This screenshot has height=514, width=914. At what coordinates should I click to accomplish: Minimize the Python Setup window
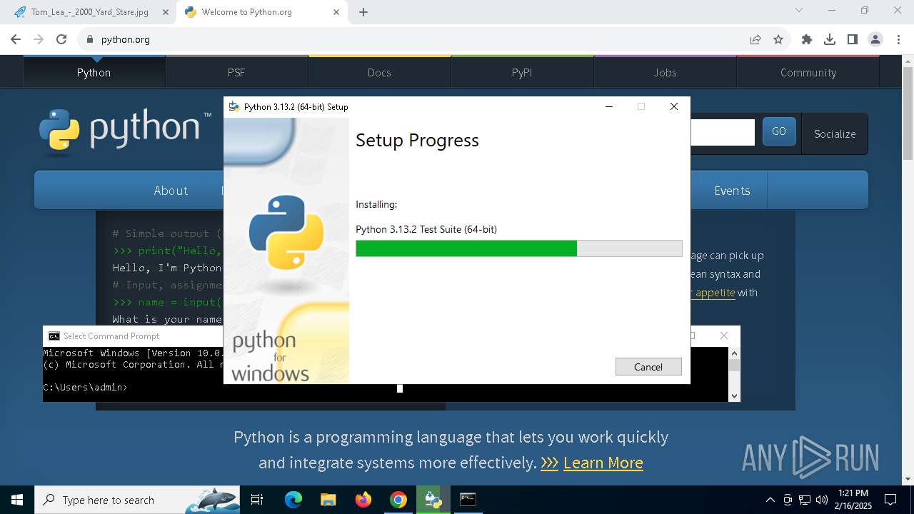pyautogui.click(x=609, y=106)
